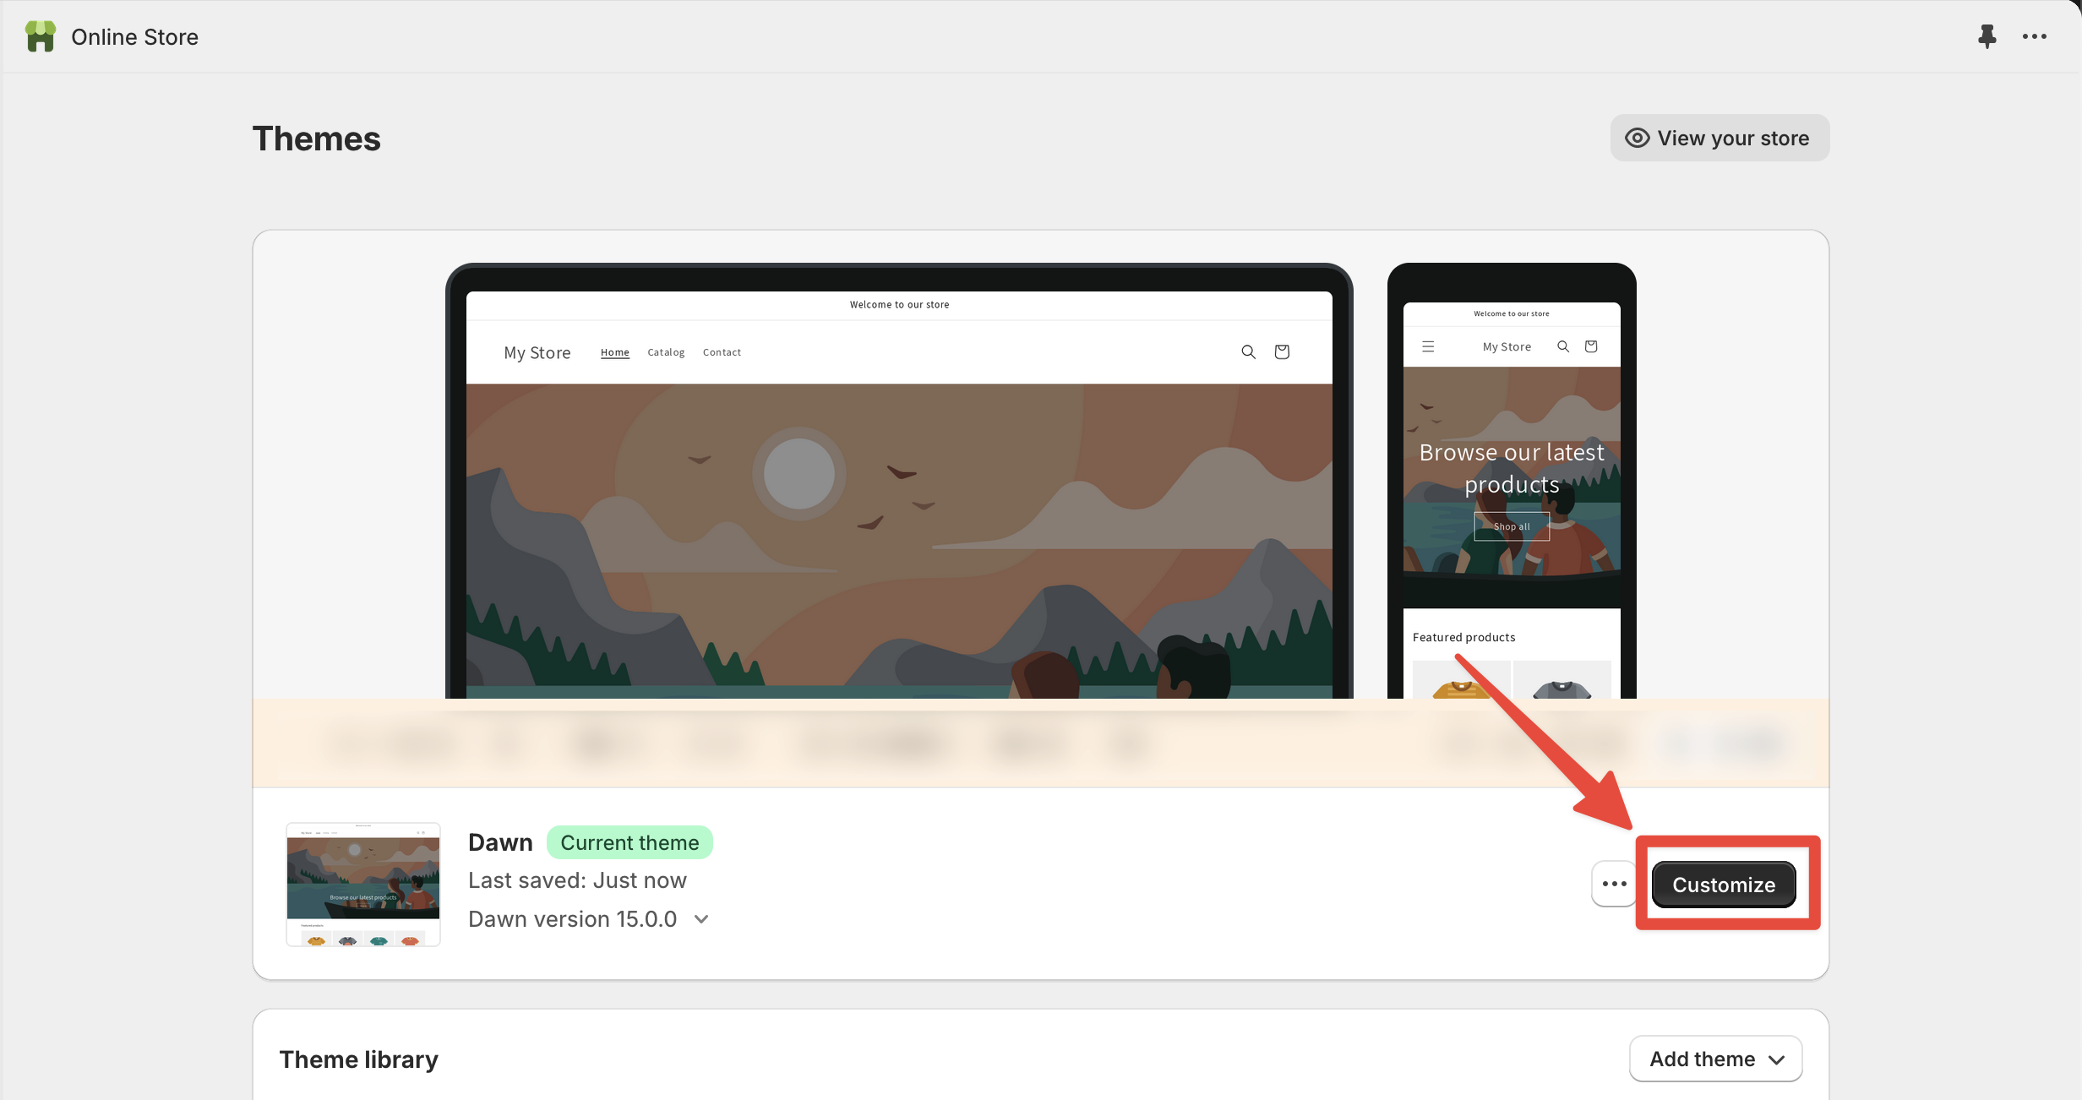Select the Home navigation tab in preview
The image size is (2082, 1100).
point(615,352)
